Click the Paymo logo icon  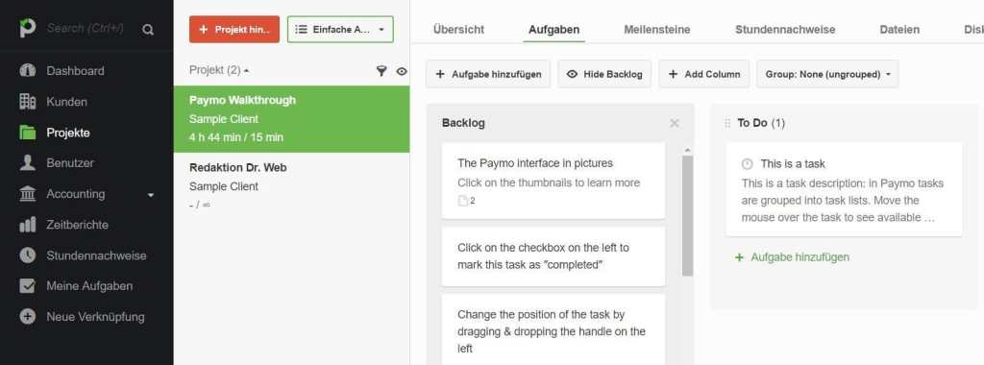click(28, 28)
